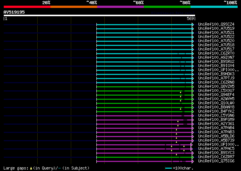Screen dimensions: 241x171
Task: Open the UniRef100_A7U517 hit label
Action: (x=216, y=49)
